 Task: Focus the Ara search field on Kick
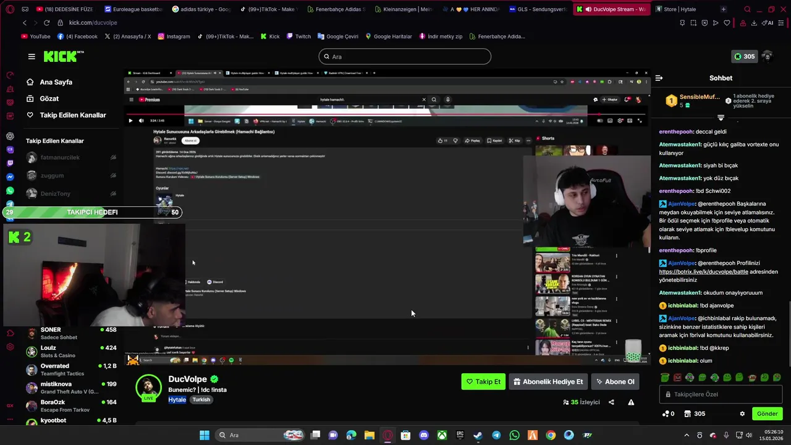[405, 56]
